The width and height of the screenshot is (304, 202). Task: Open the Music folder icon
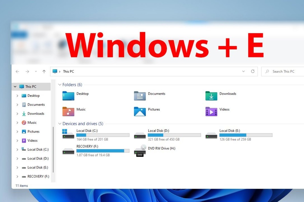[x=68, y=112]
